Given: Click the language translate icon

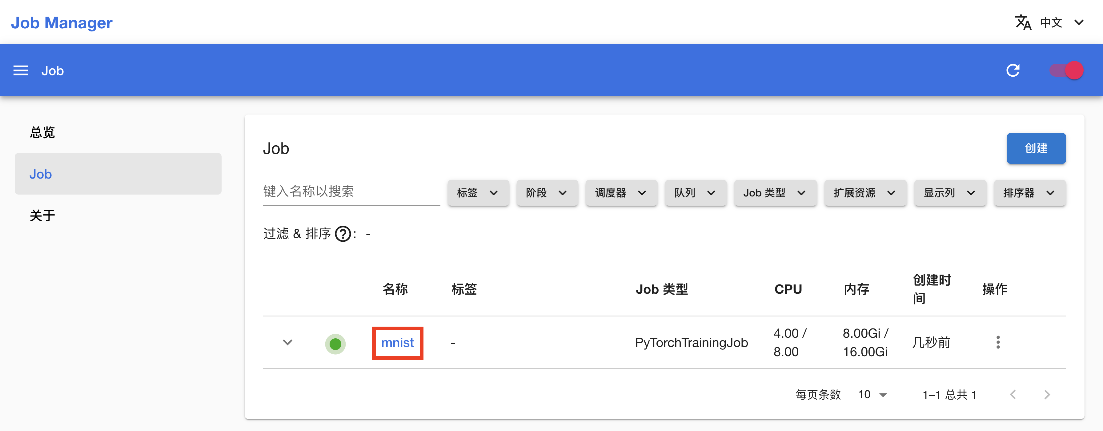Looking at the screenshot, I should (x=1023, y=22).
